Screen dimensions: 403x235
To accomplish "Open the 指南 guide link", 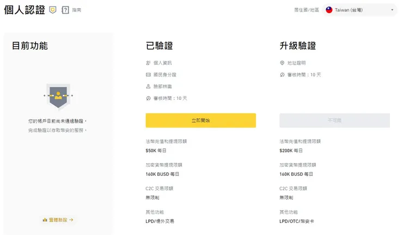I will point(77,10).
